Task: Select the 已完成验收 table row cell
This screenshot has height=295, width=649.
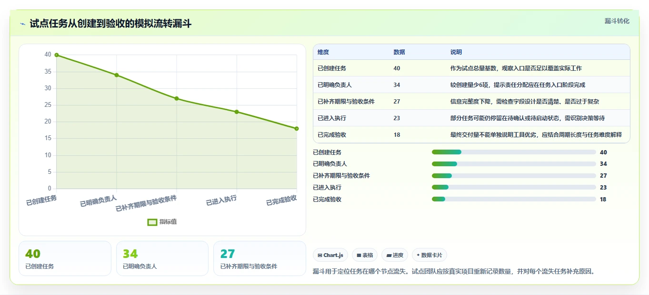Action: tap(332, 135)
